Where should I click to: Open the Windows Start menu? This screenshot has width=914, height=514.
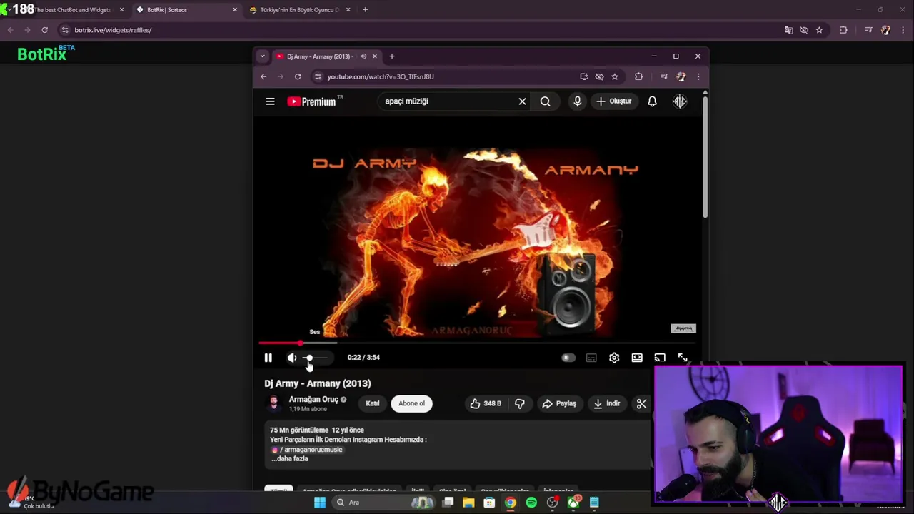coord(320,503)
